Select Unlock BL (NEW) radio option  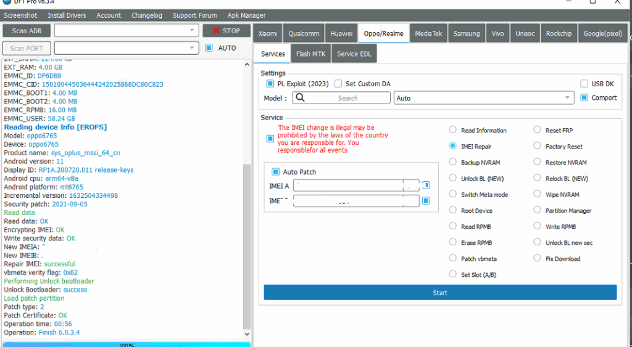(452, 178)
